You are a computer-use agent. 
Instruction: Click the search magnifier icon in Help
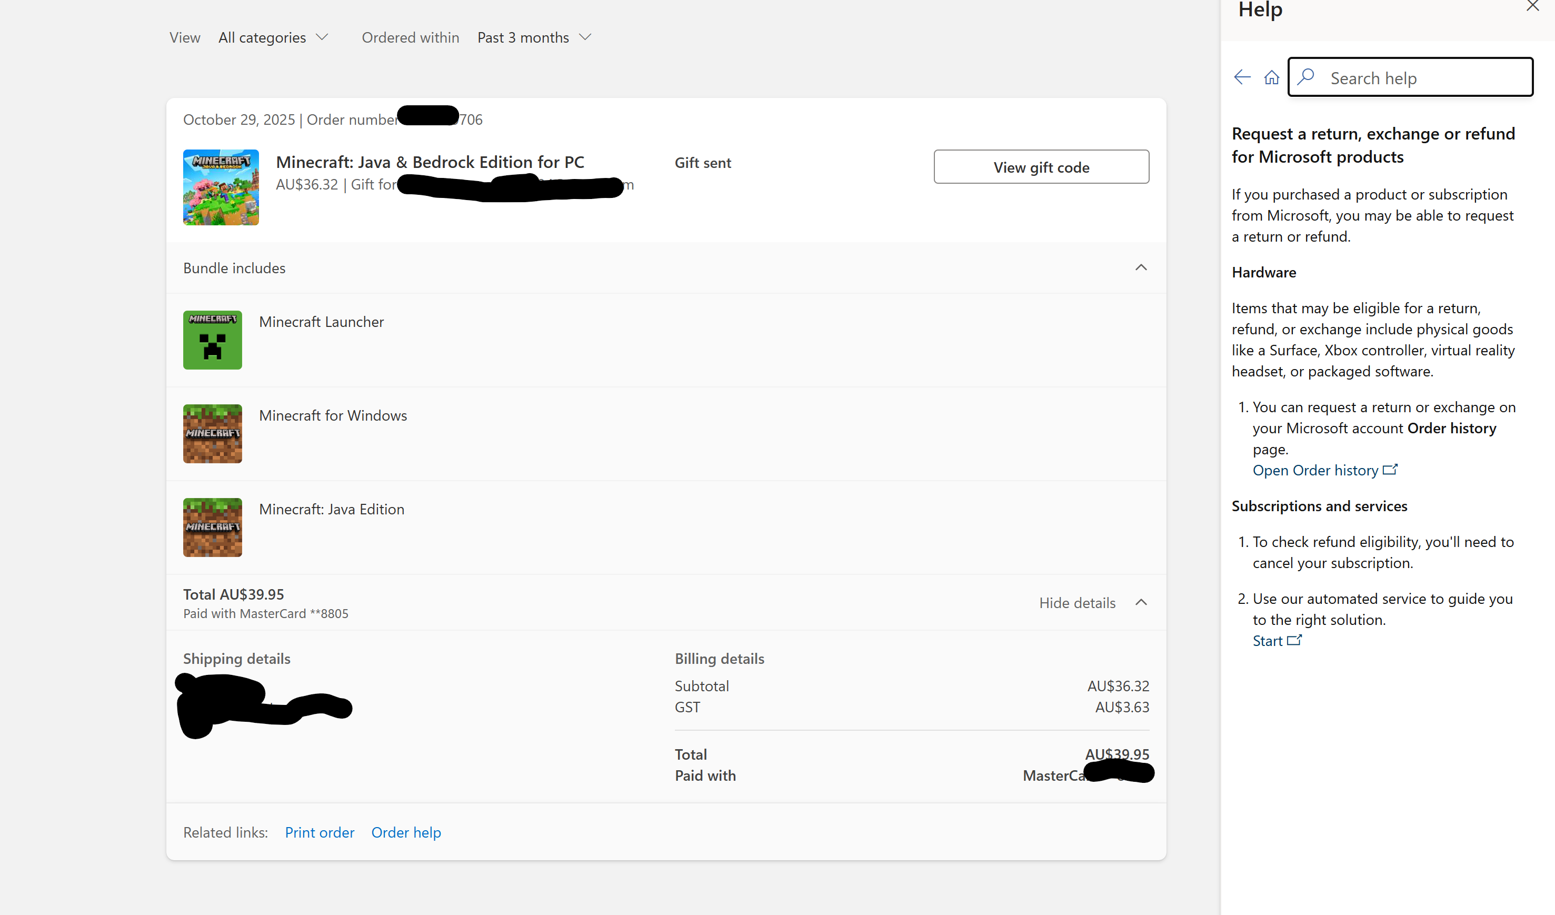(1305, 76)
